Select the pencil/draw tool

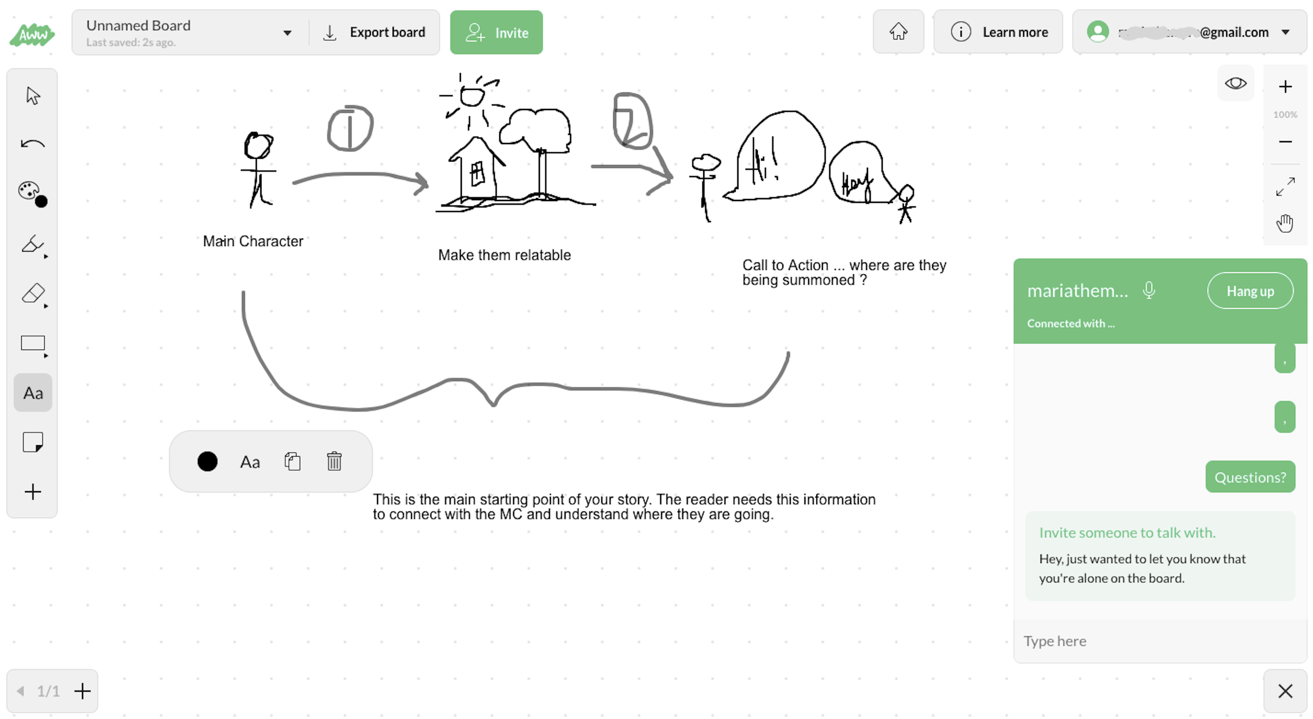33,245
